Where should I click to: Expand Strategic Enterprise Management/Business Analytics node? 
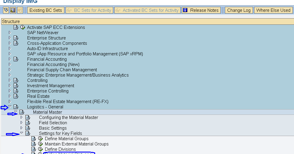pyautogui.click(x=10, y=75)
